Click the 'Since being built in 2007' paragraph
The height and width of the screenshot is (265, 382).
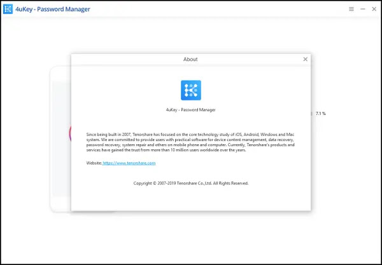[190, 142]
